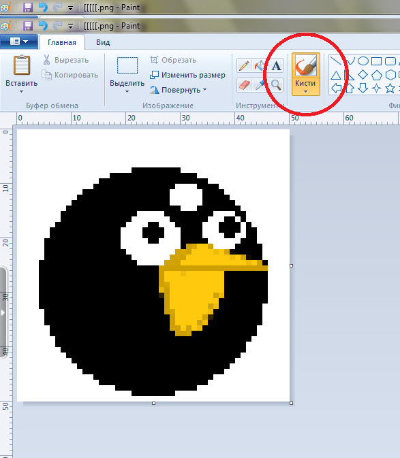Image resolution: width=400 pixels, height=458 pixels.
Task: Click the Вставить clipboard paste icon
Action: pos(22,65)
